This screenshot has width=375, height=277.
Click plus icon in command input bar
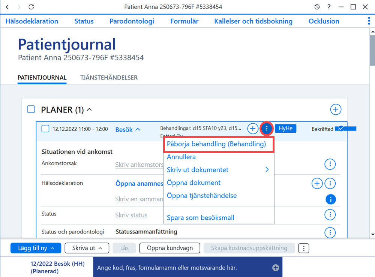click(x=276, y=268)
